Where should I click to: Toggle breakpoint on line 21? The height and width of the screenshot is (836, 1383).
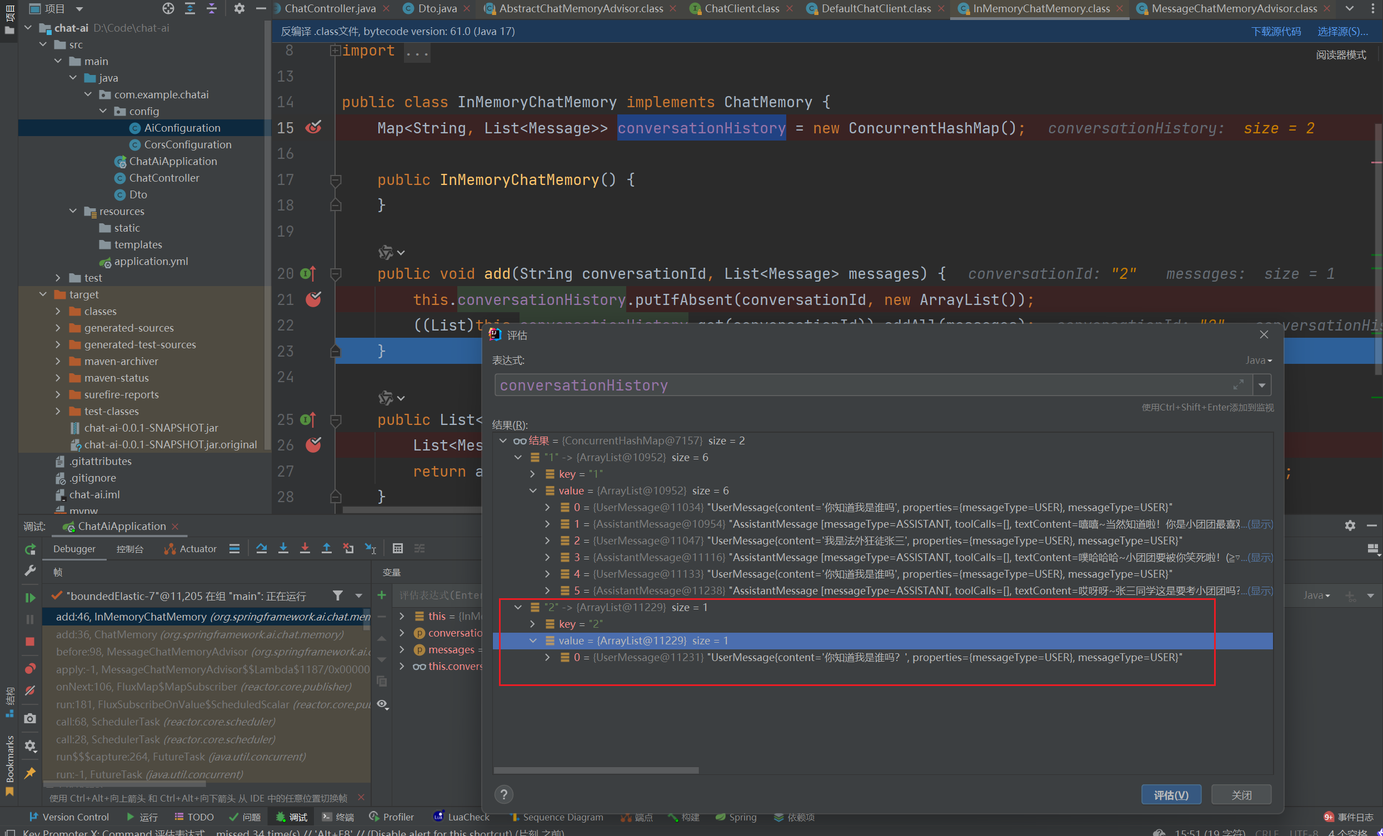click(313, 299)
